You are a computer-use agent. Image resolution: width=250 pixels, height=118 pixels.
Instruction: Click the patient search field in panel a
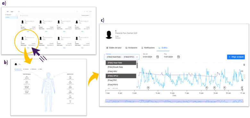26,15
